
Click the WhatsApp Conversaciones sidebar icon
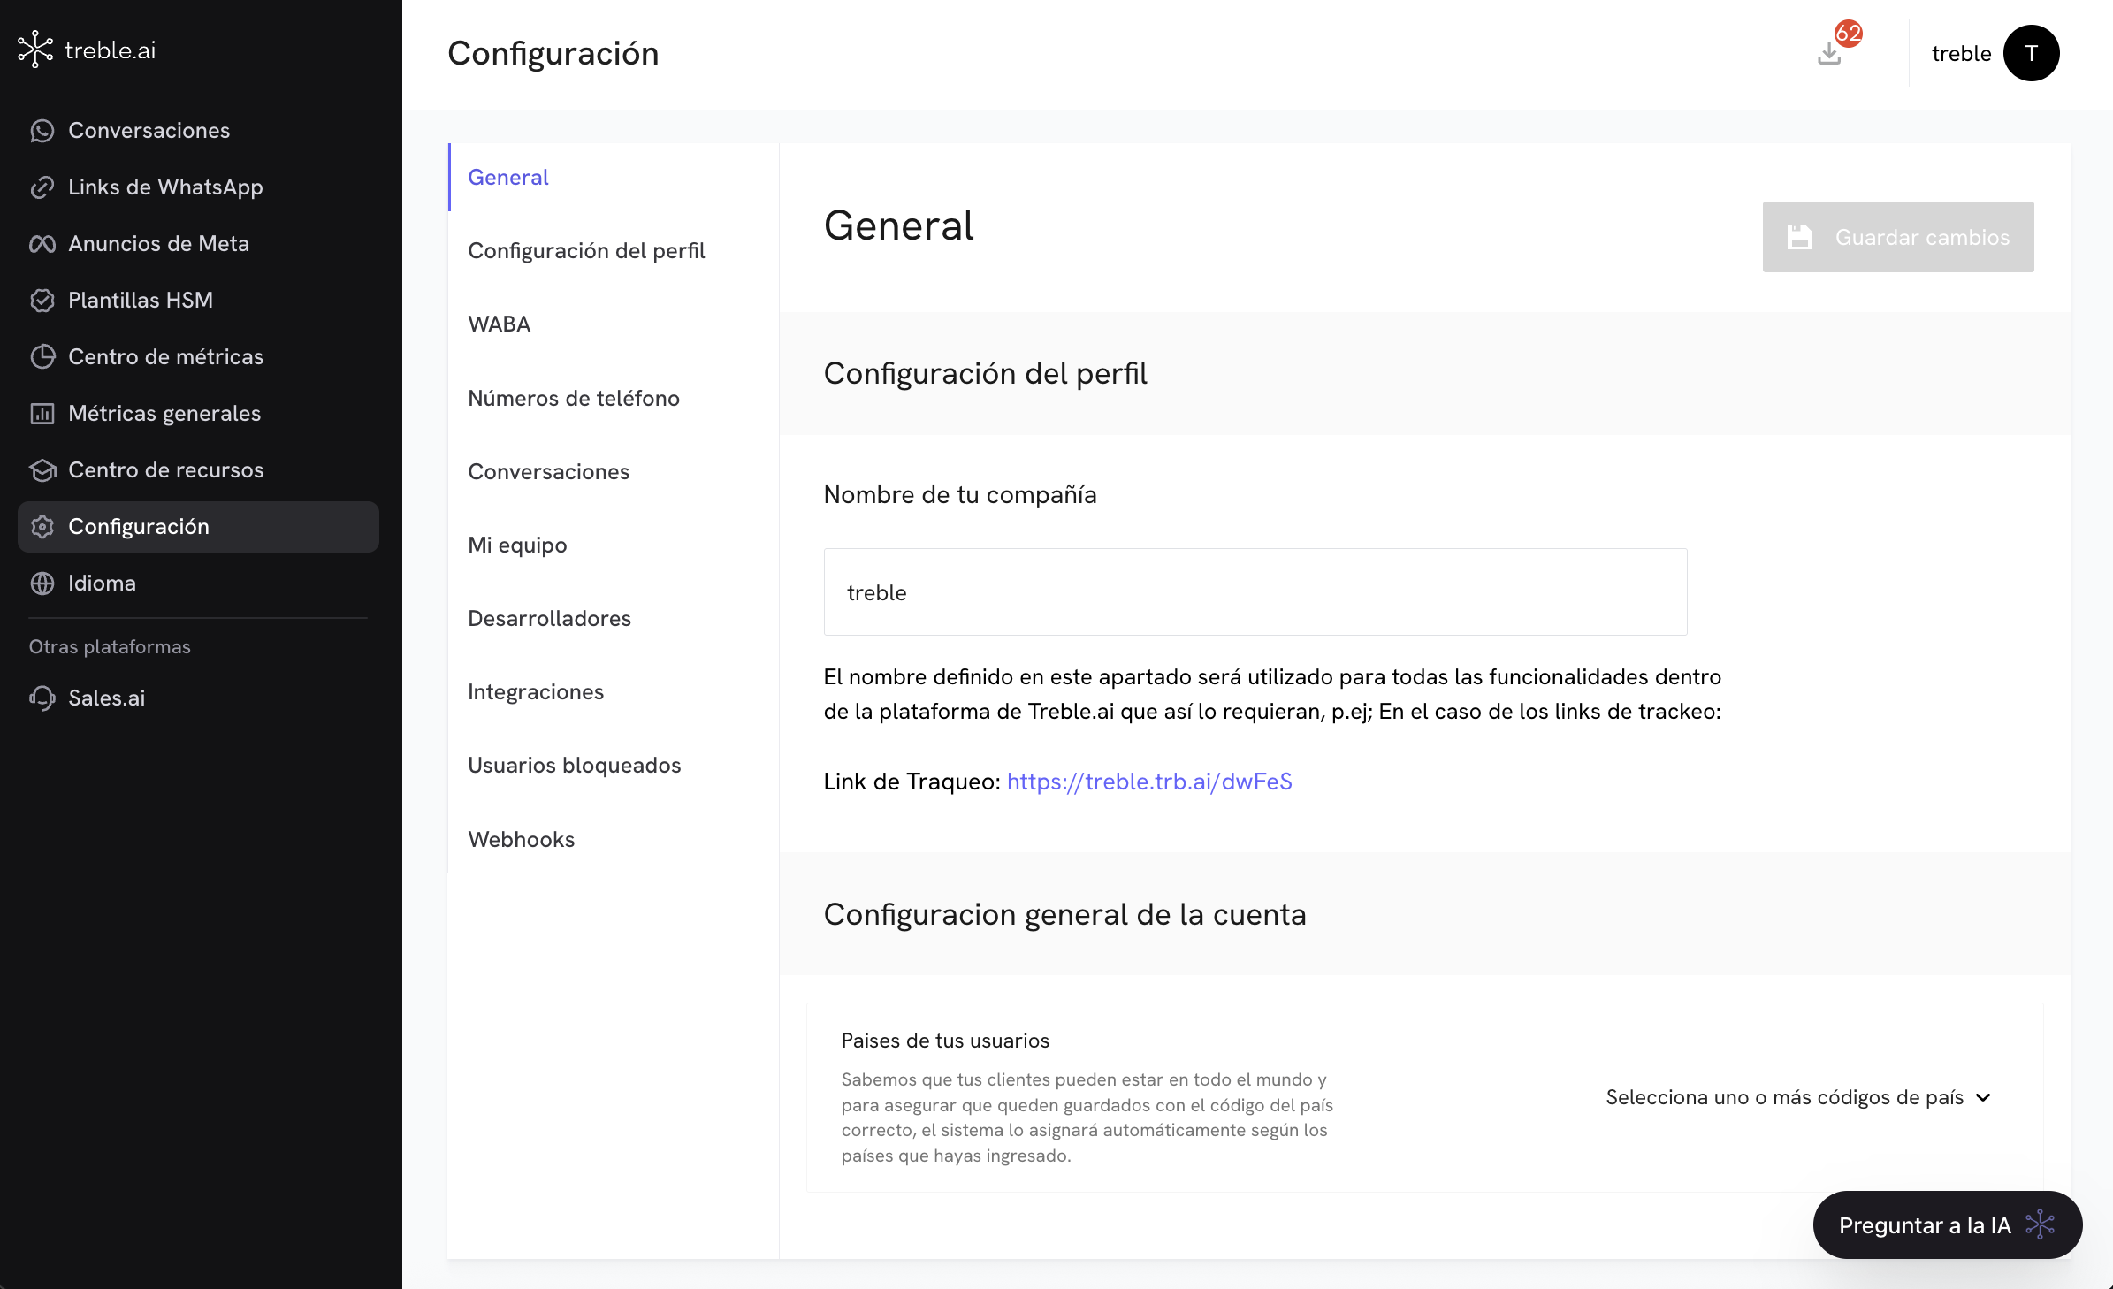click(42, 131)
